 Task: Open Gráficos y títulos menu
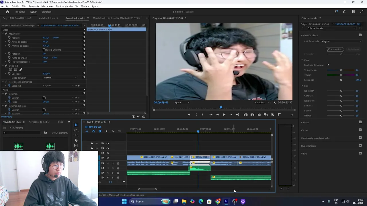coord(64,6)
